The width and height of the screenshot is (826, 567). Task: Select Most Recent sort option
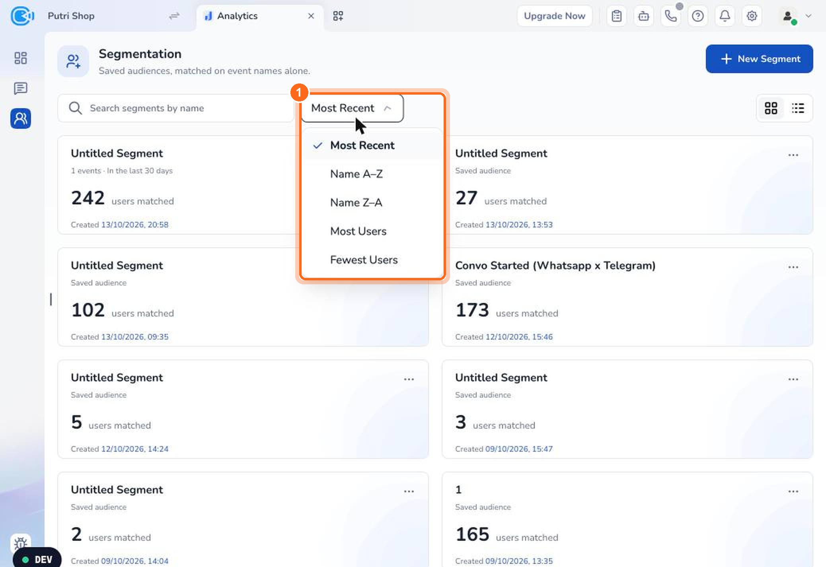tap(372, 146)
